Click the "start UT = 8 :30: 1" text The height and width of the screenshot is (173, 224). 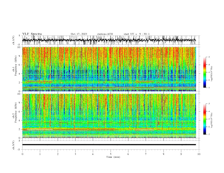pos(137,34)
